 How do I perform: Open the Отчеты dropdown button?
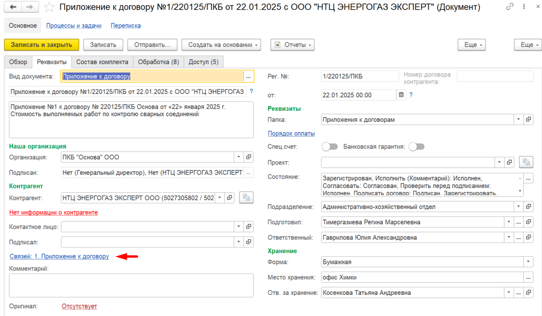click(x=293, y=45)
